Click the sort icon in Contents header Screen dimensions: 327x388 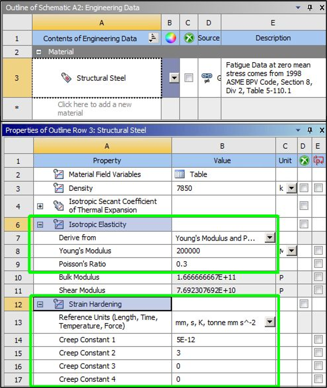click(x=153, y=38)
